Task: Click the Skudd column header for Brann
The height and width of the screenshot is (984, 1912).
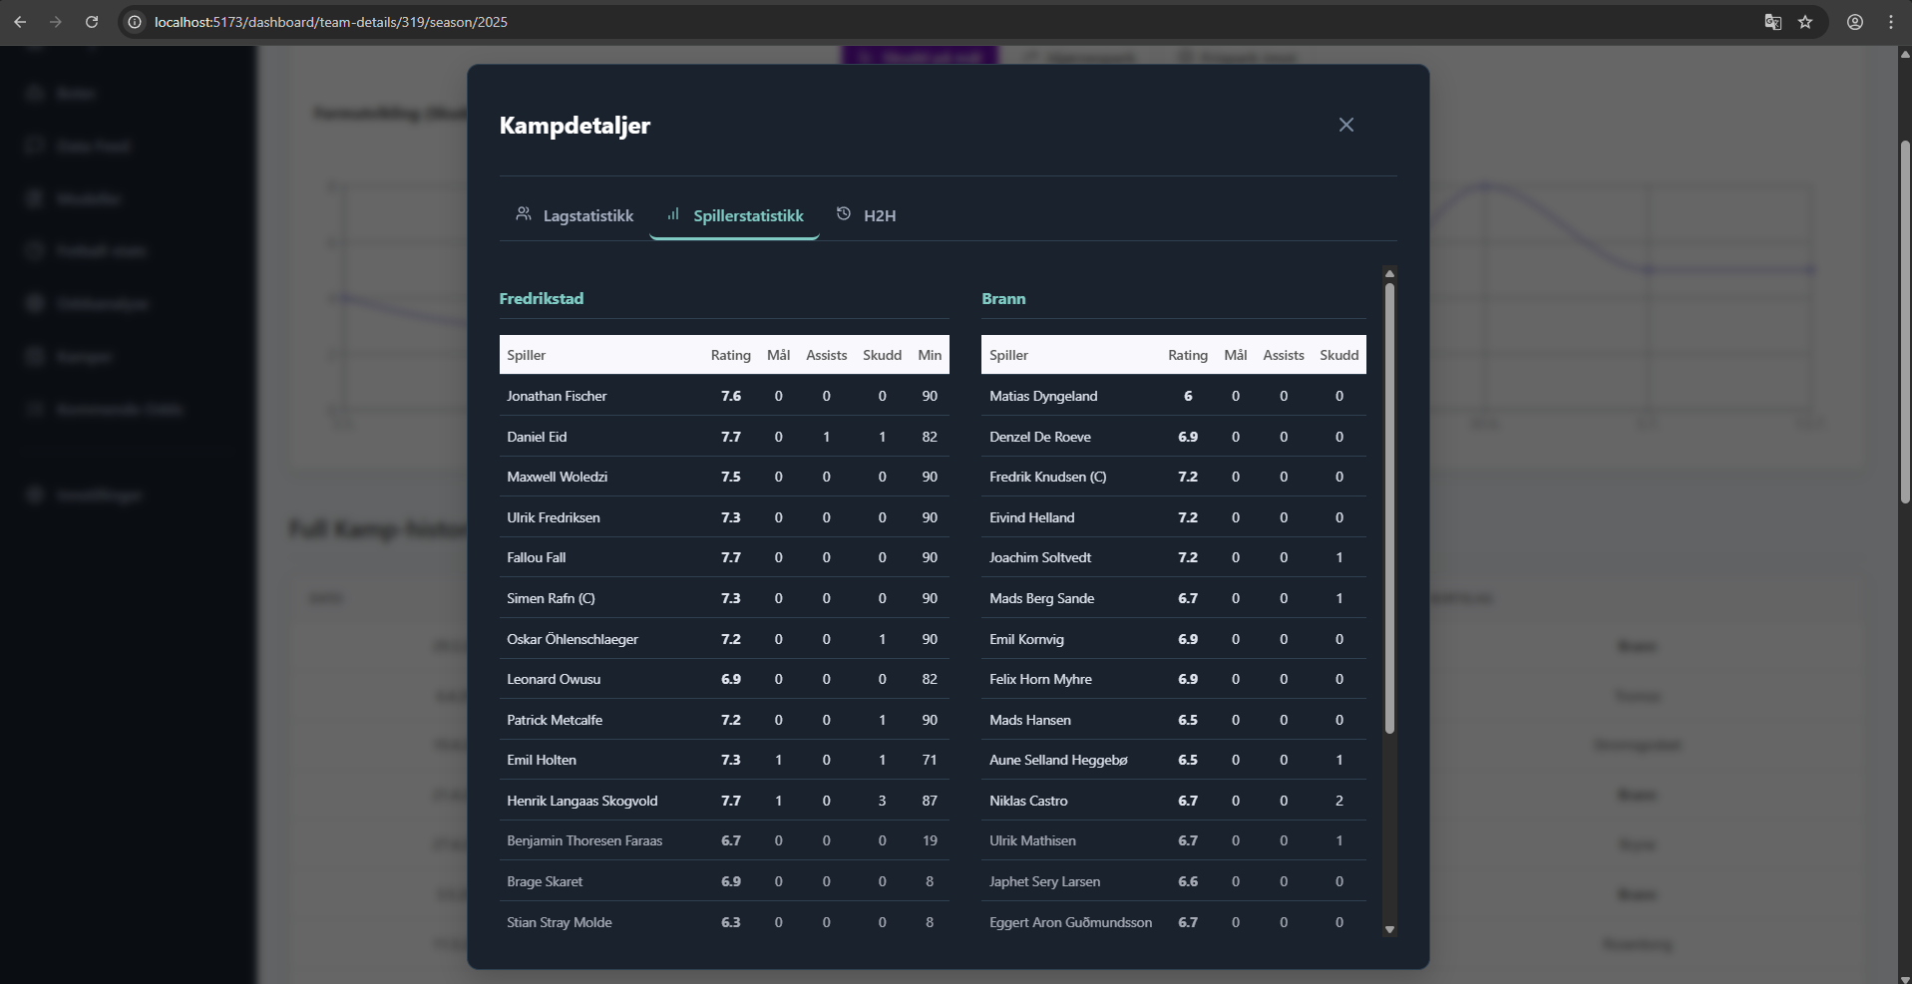Action: pyautogui.click(x=1338, y=355)
